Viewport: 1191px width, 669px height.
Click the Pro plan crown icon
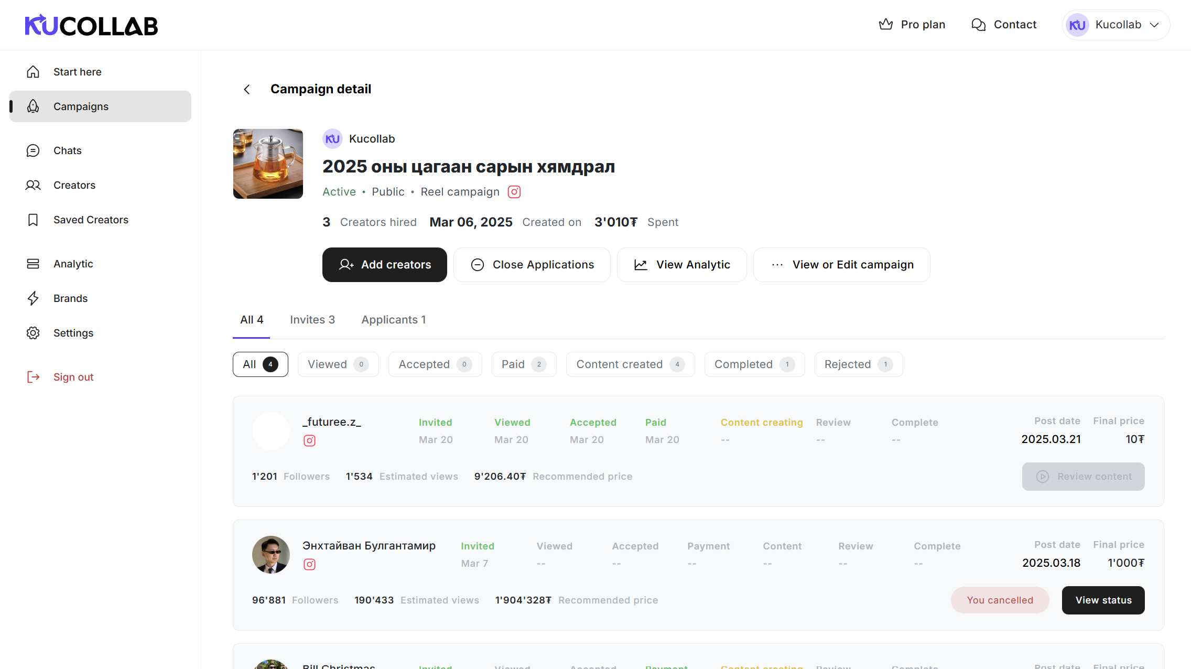(x=886, y=25)
